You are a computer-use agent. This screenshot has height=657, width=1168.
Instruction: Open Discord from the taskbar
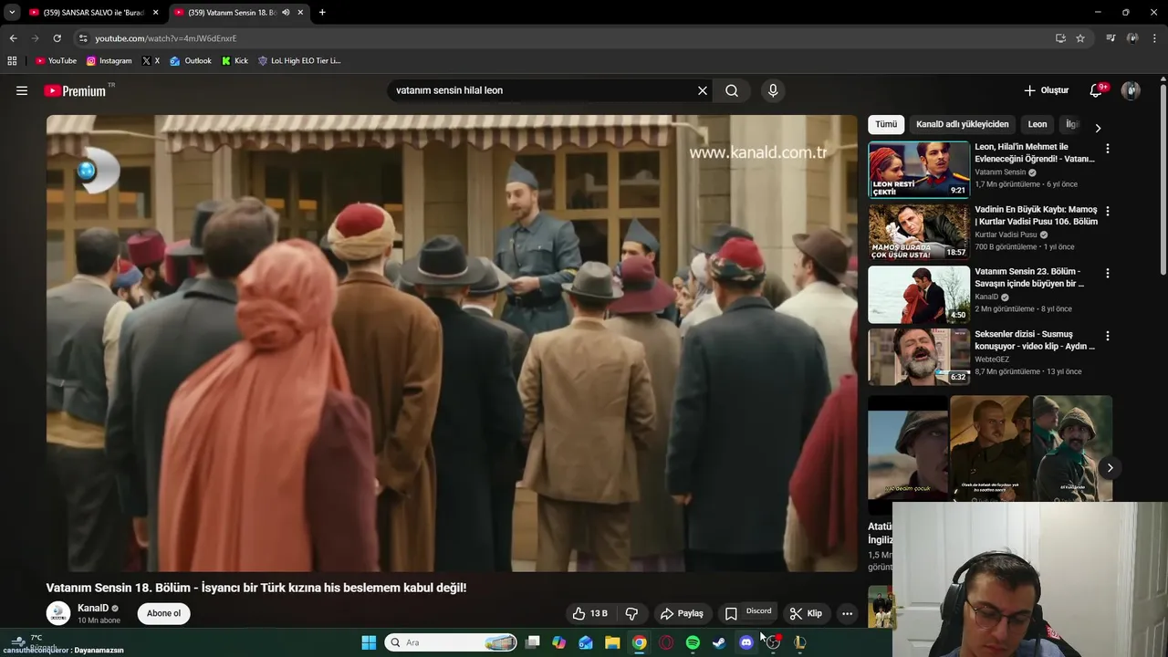tap(746, 642)
